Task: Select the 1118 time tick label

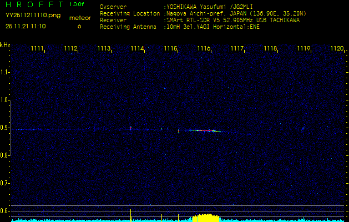Action: tap(270, 49)
